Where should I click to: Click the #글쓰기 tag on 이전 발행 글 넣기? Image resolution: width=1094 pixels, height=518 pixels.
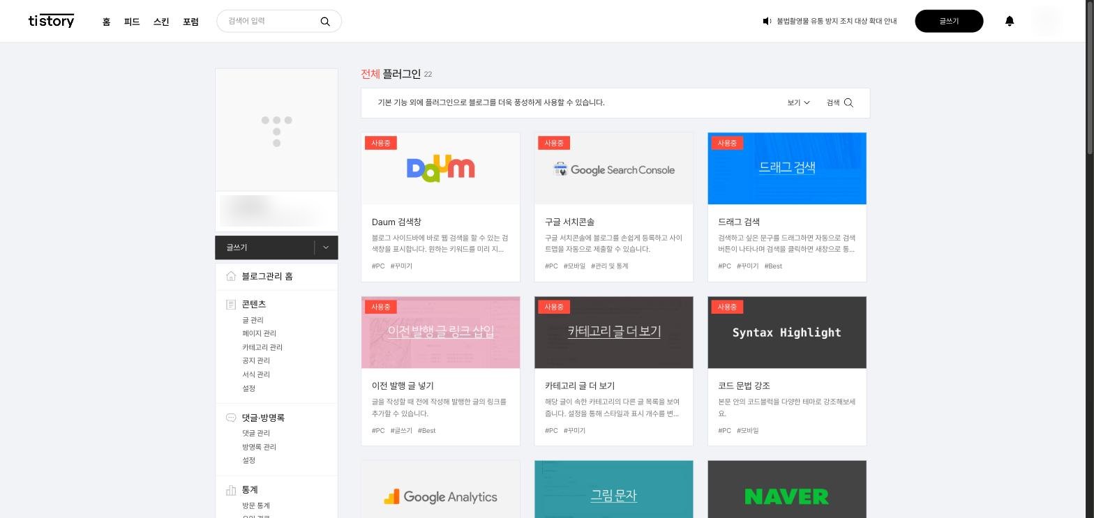pos(401,431)
